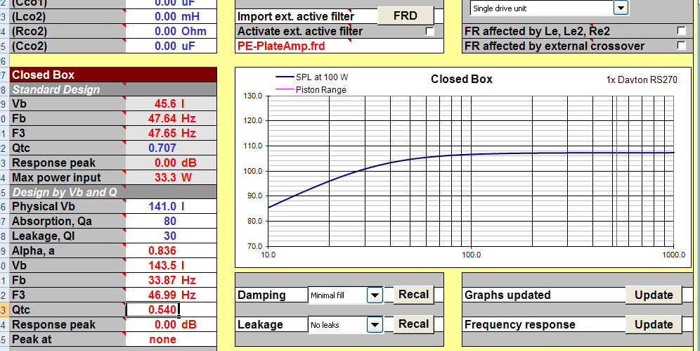Click the F3 value 47.65 Hz
Image resolution: width=700 pixels, height=351 pixels.
[171, 134]
